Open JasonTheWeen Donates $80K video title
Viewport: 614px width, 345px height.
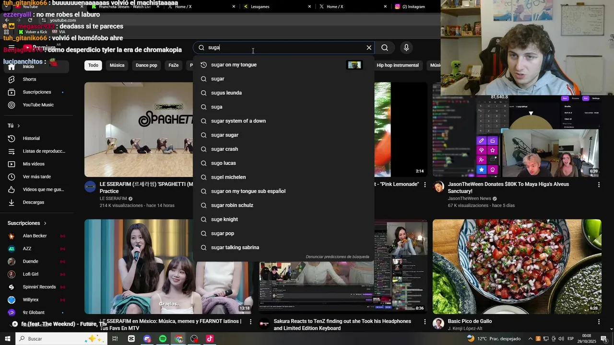pos(508,188)
